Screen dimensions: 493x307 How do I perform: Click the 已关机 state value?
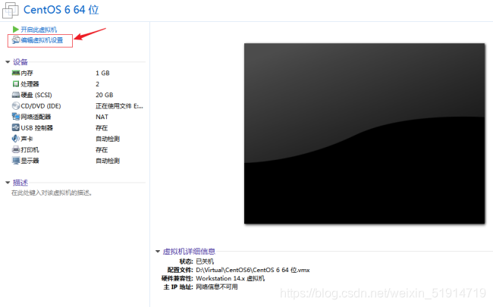tap(205, 261)
